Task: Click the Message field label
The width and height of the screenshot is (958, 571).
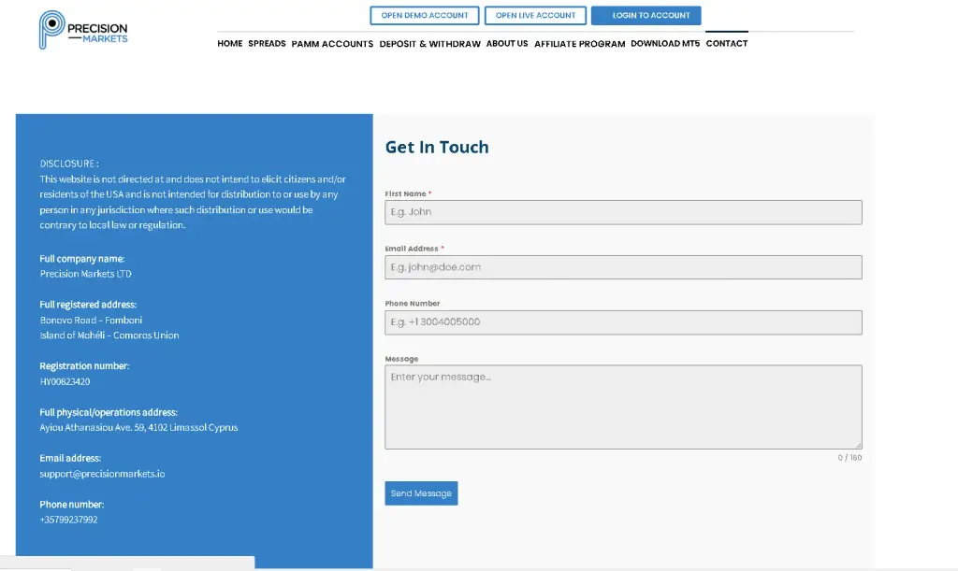Action: [401, 359]
